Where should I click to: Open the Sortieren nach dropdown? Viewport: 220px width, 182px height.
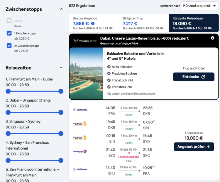pos(200,6)
